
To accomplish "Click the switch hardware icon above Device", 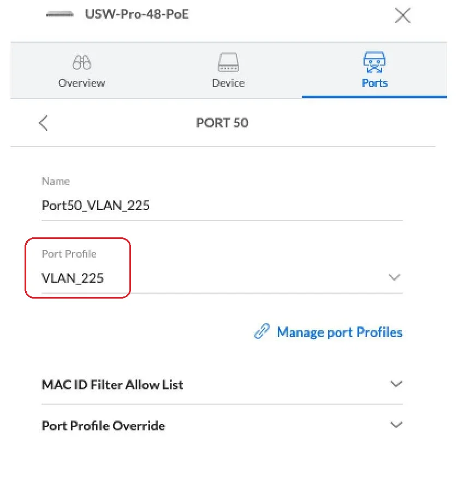I will click(x=228, y=62).
